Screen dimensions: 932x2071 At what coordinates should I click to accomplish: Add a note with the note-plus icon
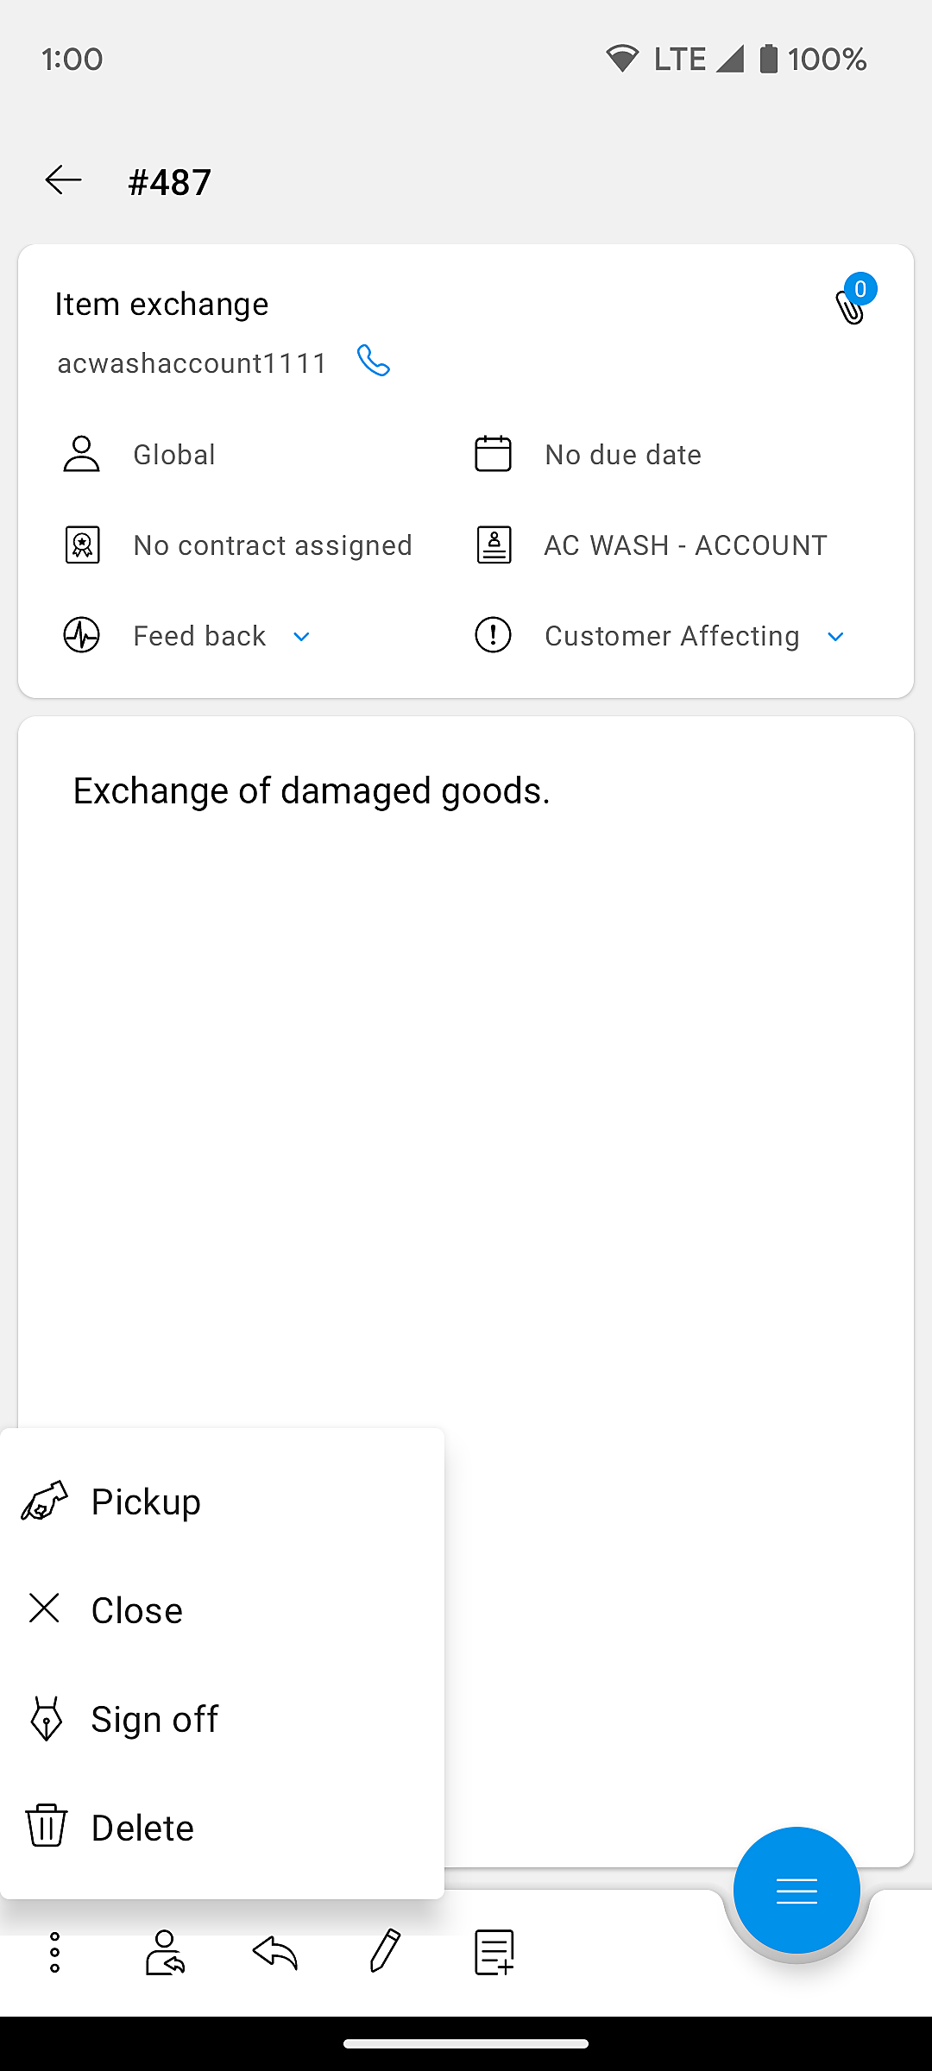pos(494,1952)
